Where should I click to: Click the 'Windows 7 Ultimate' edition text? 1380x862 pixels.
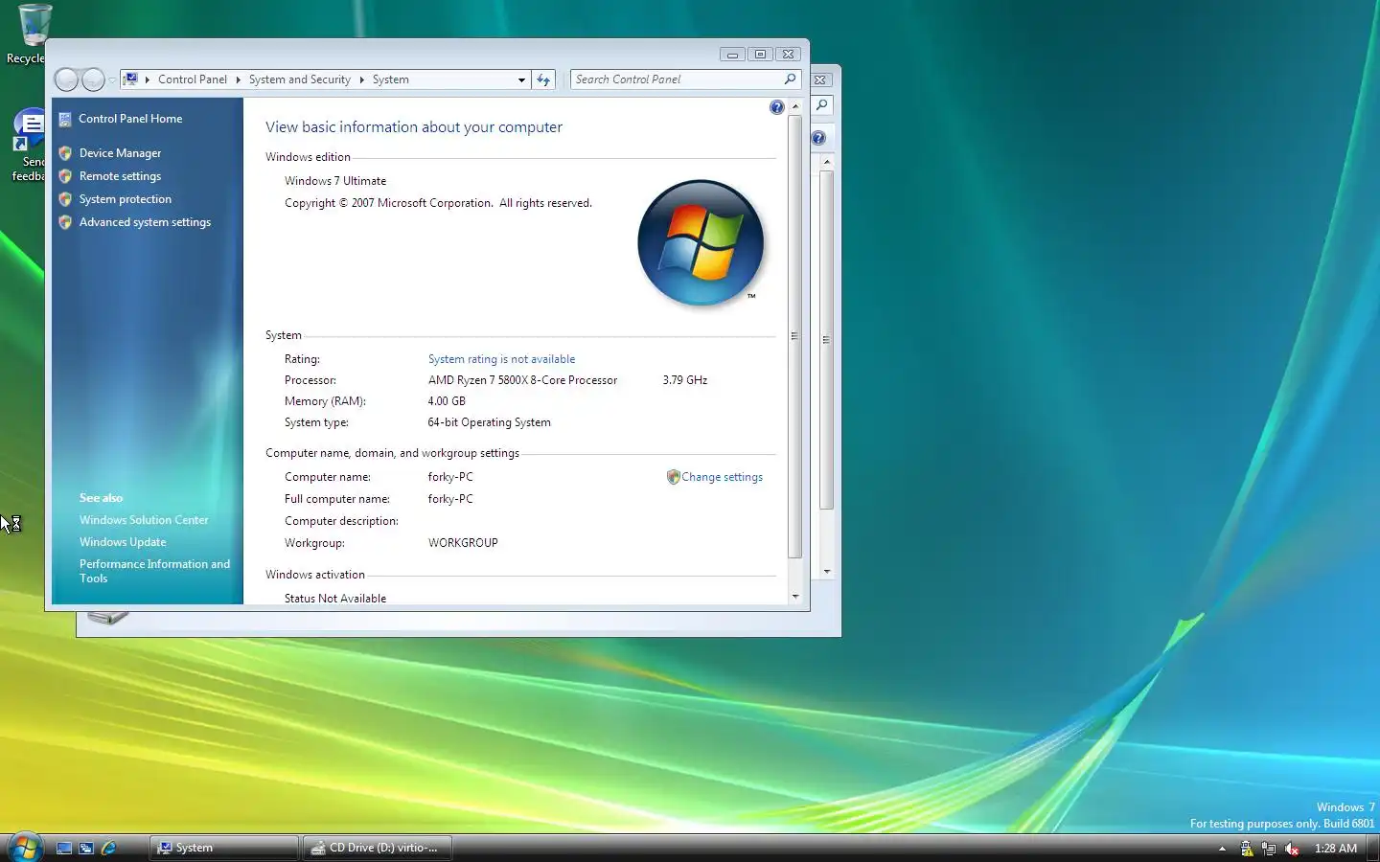point(335,181)
